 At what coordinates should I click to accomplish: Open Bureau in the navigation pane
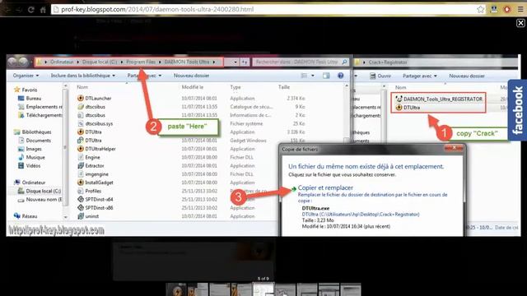[30, 99]
